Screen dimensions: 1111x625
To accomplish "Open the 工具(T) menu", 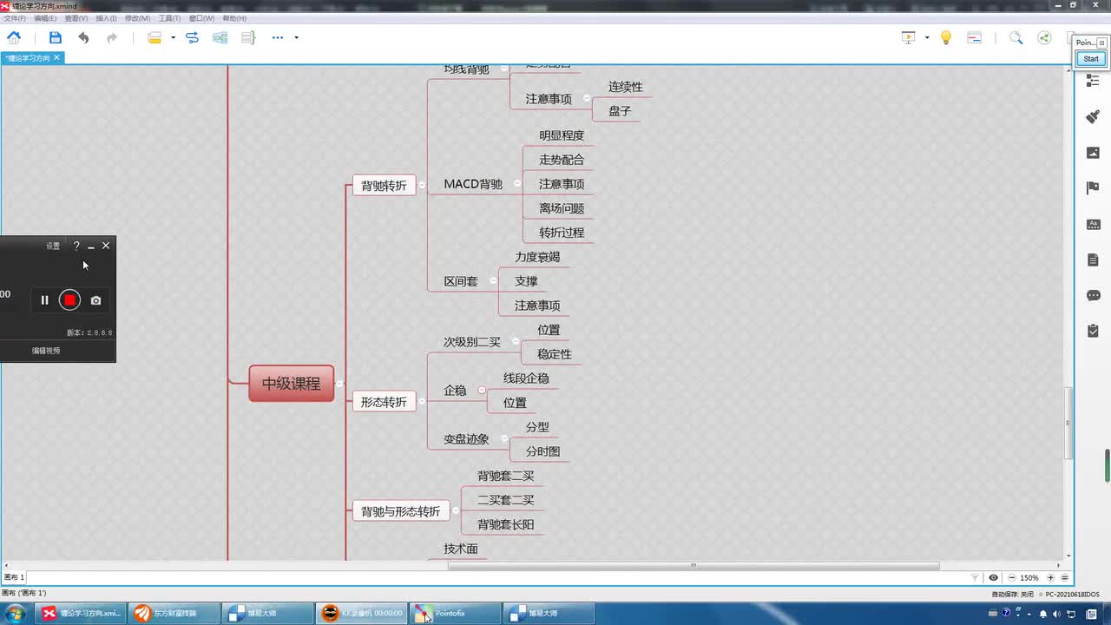I will (169, 18).
